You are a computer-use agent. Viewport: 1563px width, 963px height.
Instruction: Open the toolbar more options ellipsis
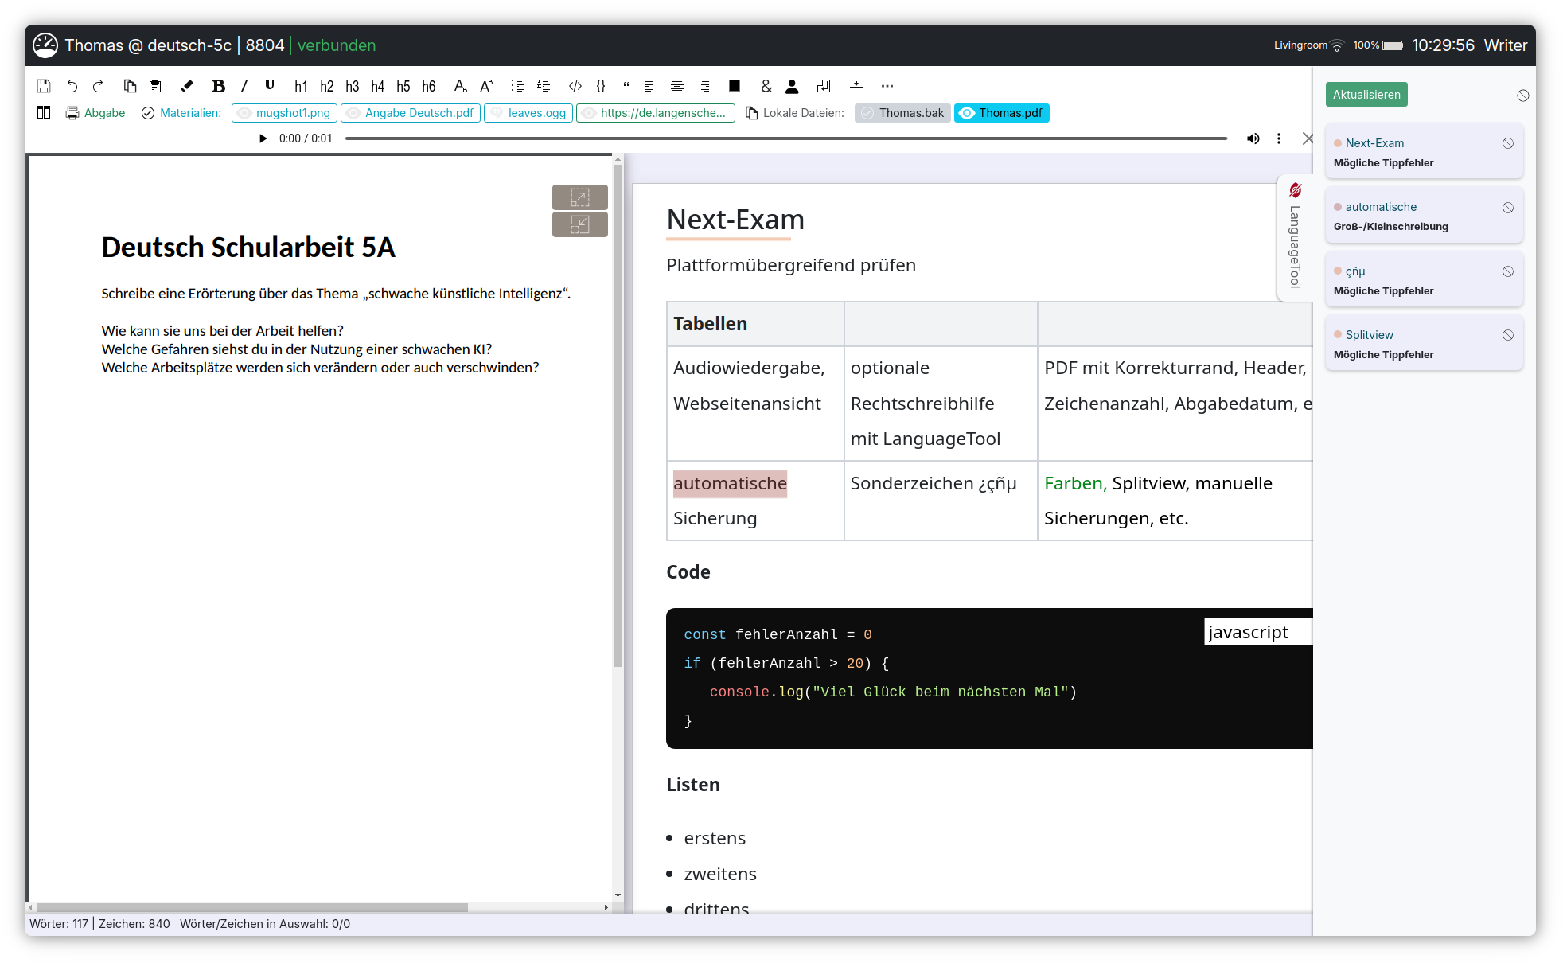pos(887,86)
